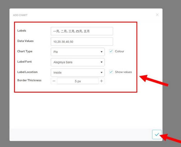Click into the Labels text field
Image resolution: width=181 pixels, height=147 pixels.
[x=82, y=31]
